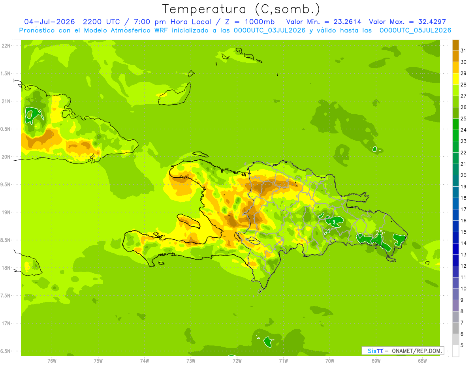Click the legend value '12'
The image size is (474, 366).
click(x=463, y=266)
